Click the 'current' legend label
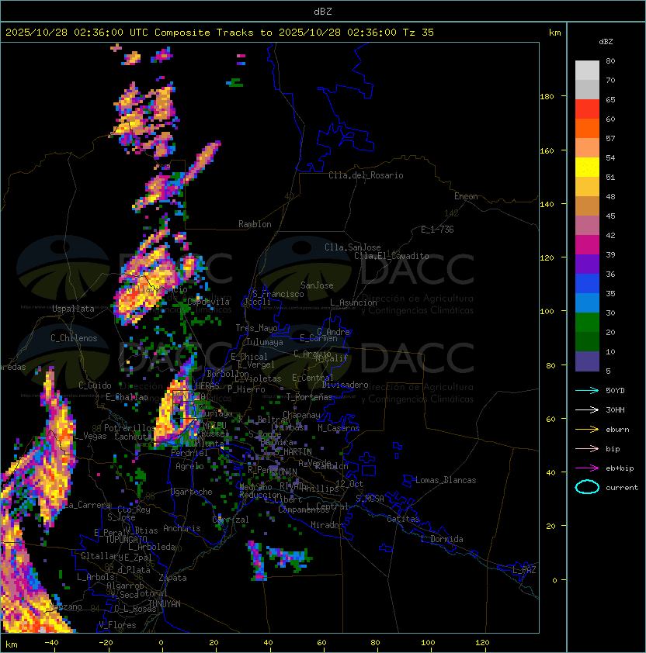Screen dimensions: 646x653 (x=622, y=488)
